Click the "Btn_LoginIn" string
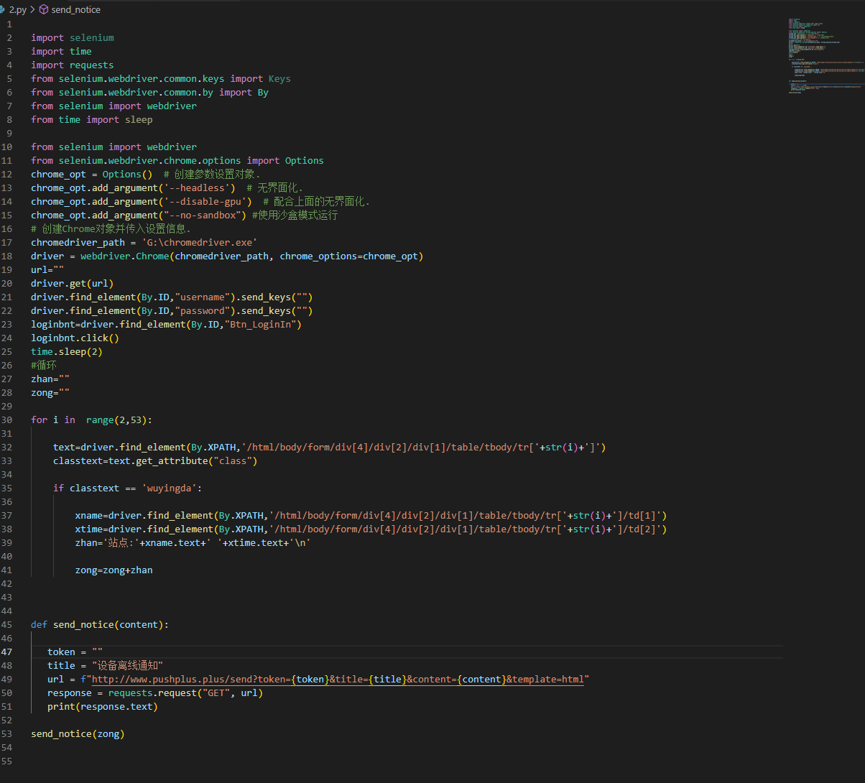This screenshot has height=783, width=865. 260,324
